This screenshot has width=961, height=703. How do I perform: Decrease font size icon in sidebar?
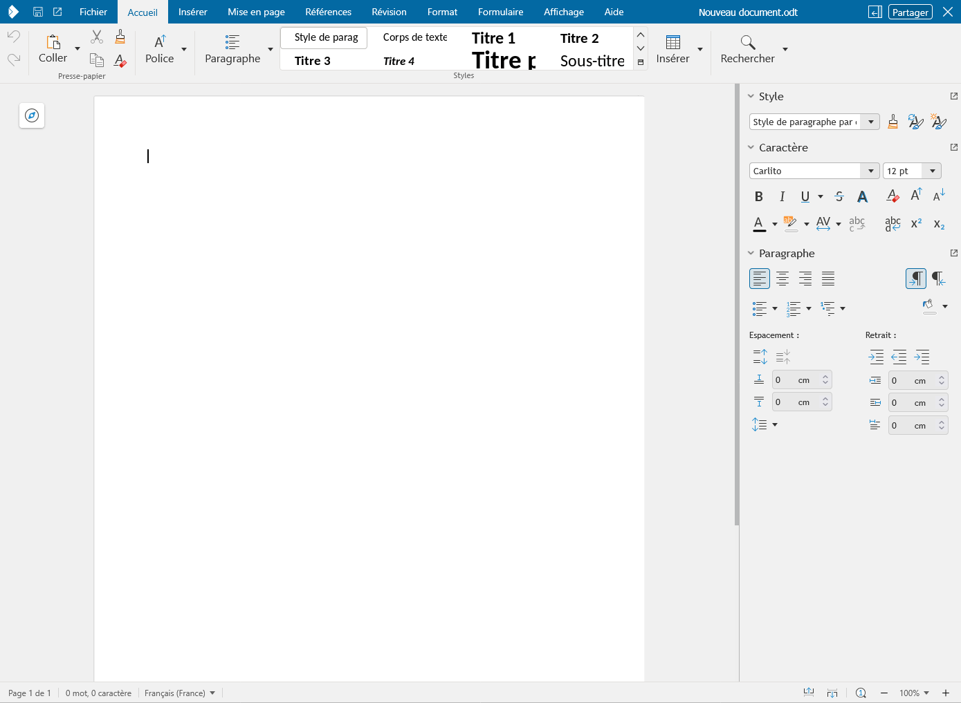pyautogui.click(x=939, y=196)
